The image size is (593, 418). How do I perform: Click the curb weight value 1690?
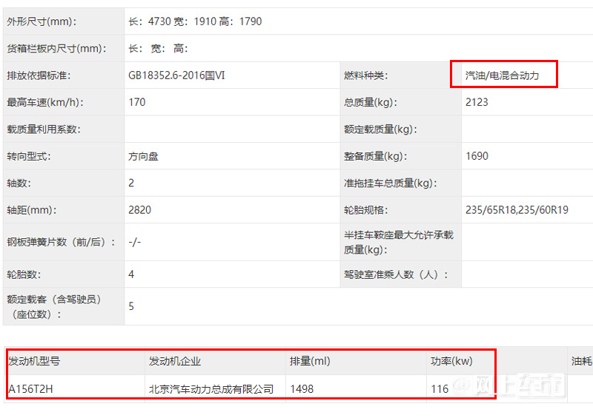tap(477, 156)
